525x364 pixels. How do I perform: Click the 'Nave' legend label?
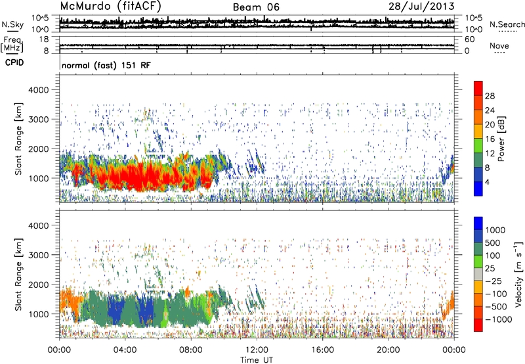pos(499,45)
